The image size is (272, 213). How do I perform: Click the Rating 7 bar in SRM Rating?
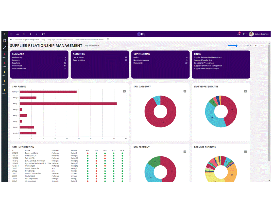[68, 104]
